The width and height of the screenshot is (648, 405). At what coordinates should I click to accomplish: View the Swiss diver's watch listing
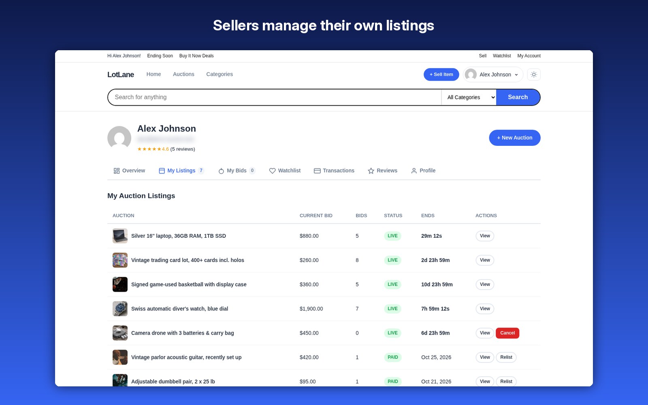485,309
